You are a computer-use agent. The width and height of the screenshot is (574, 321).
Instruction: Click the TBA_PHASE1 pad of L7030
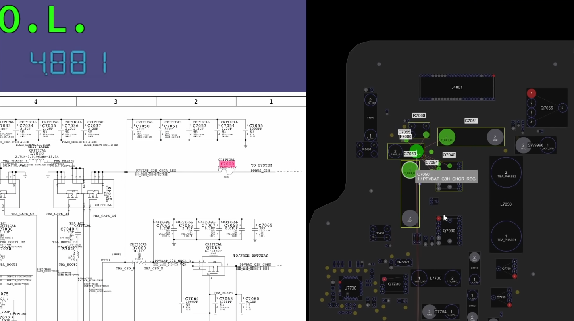(x=506, y=237)
